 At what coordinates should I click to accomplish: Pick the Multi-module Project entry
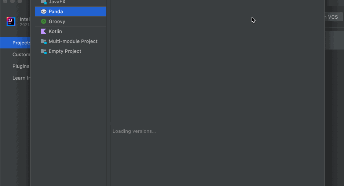click(73, 41)
